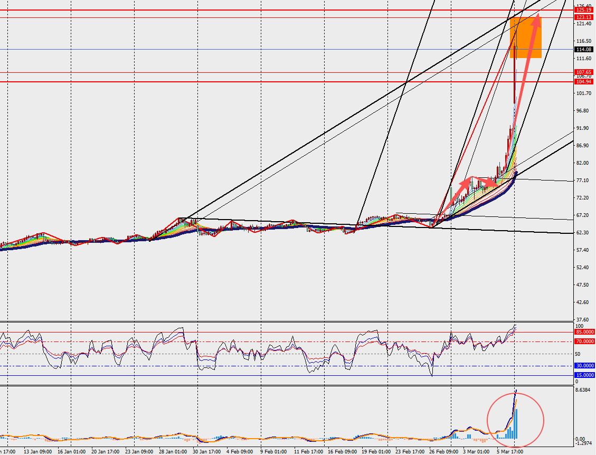This screenshot has width=596, height=455.
Task: Click the oscillator level label 85.0000
Action: click(x=584, y=332)
